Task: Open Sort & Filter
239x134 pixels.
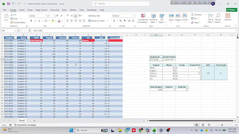Action: pyautogui.click(x=211, y=18)
